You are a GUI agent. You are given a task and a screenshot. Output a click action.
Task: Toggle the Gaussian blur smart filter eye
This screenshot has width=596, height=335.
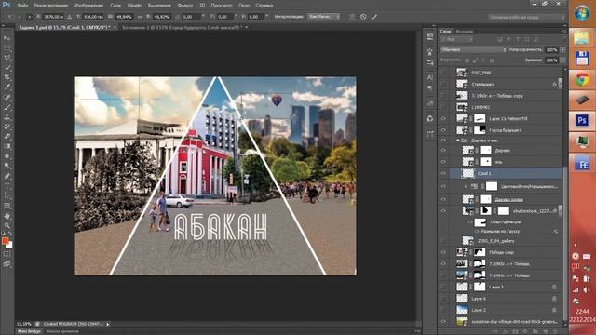click(x=477, y=232)
